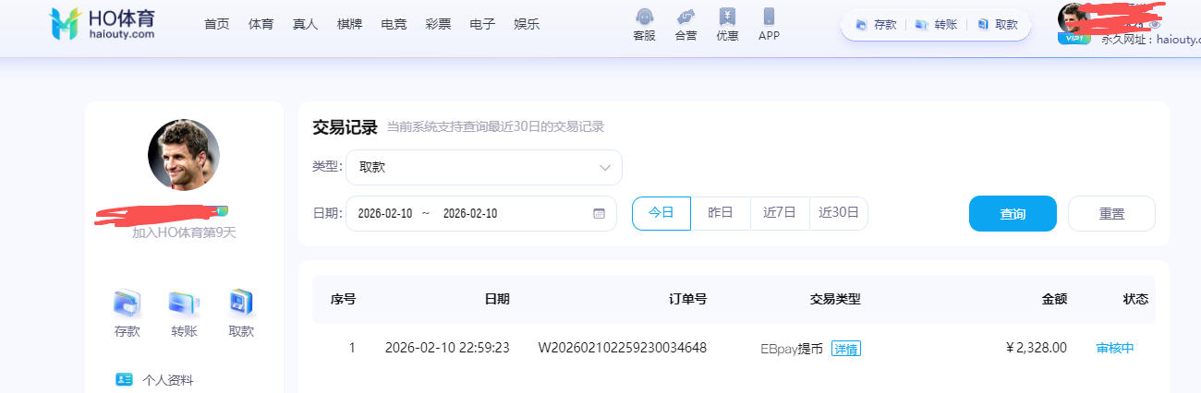
Task: View 详情 details of the EBpay withdrawal
Action: 845,349
